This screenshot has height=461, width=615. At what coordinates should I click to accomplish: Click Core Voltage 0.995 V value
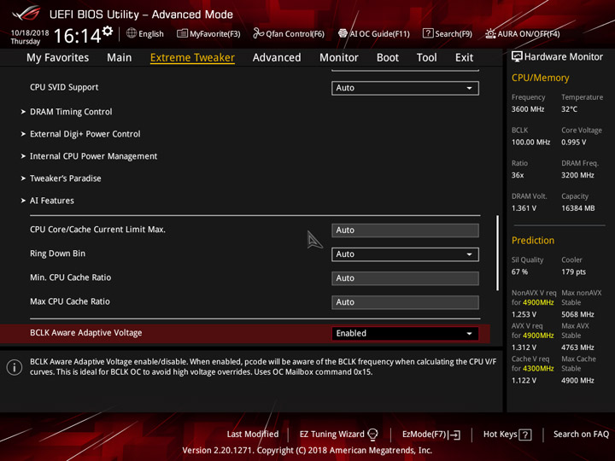[x=574, y=143]
